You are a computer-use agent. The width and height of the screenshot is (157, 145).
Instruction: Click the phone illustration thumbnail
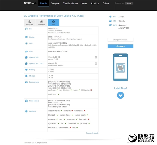120,67
